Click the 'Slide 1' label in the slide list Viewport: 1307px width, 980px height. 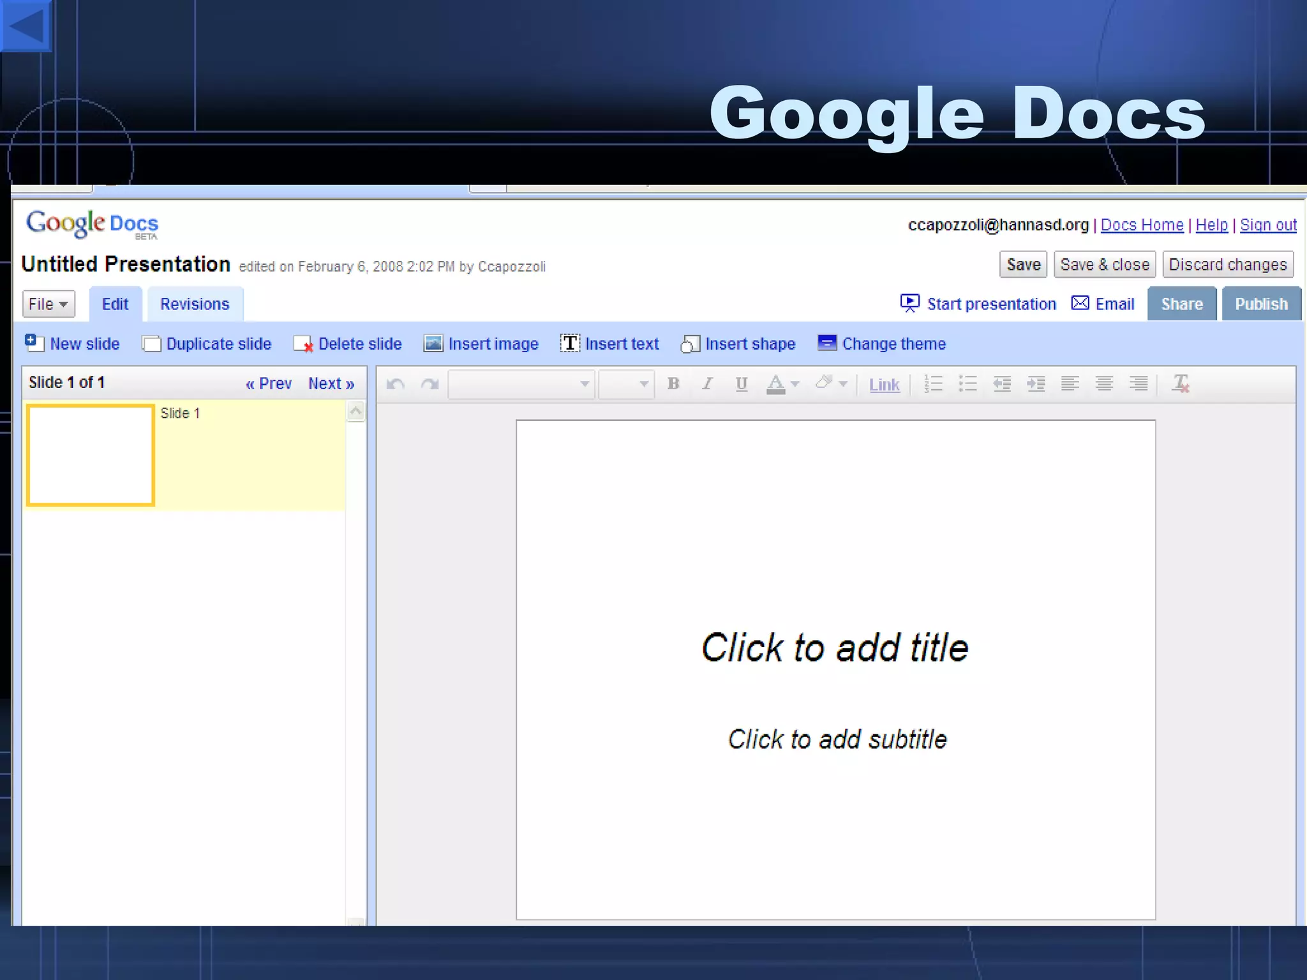coord(180,413)
